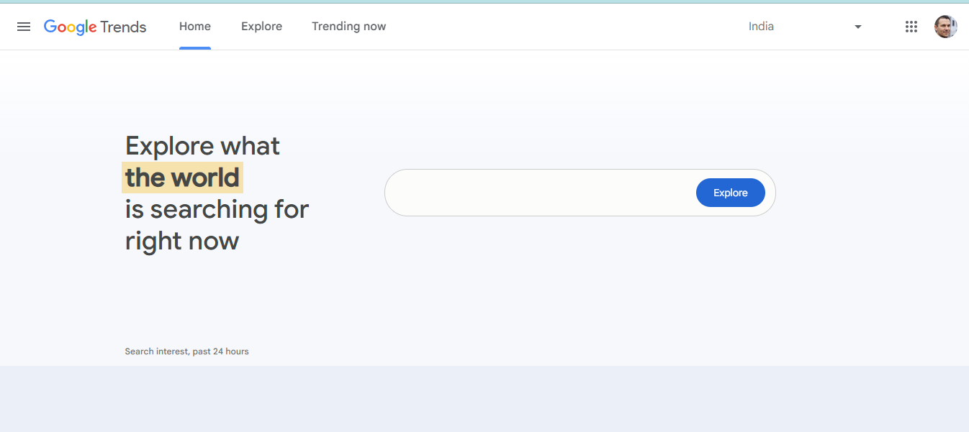969x432 pixels.
Task: Click the "Explore what" headline line
Action: (x=202, y=146)
